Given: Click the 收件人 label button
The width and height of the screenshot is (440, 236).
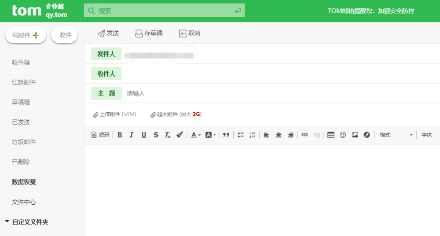Looking at the screenshot, I should point(106,74).
